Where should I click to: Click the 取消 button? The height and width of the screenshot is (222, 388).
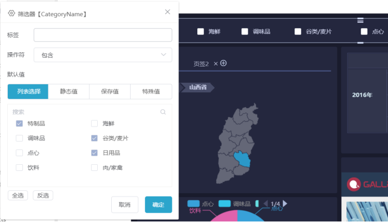tap(125, 204)
